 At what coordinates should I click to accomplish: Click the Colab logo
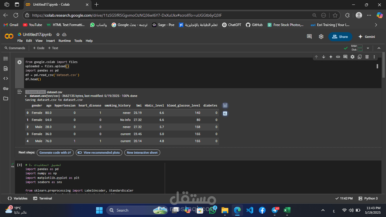point(9,36)
